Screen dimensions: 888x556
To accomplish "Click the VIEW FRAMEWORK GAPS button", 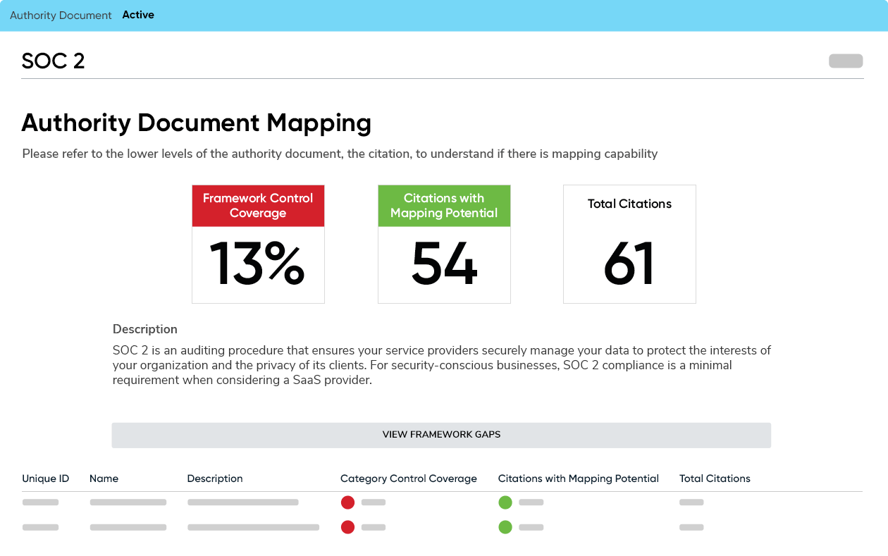I will pos(441,435).
